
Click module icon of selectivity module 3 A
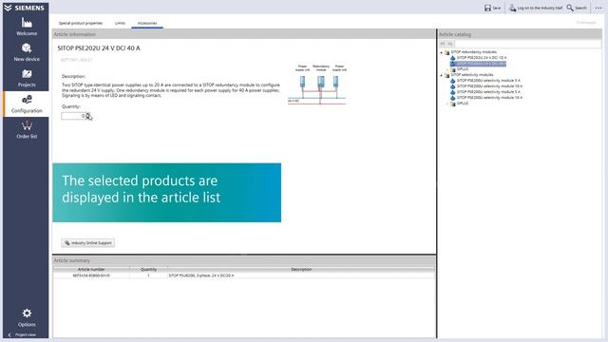point(452,81)
